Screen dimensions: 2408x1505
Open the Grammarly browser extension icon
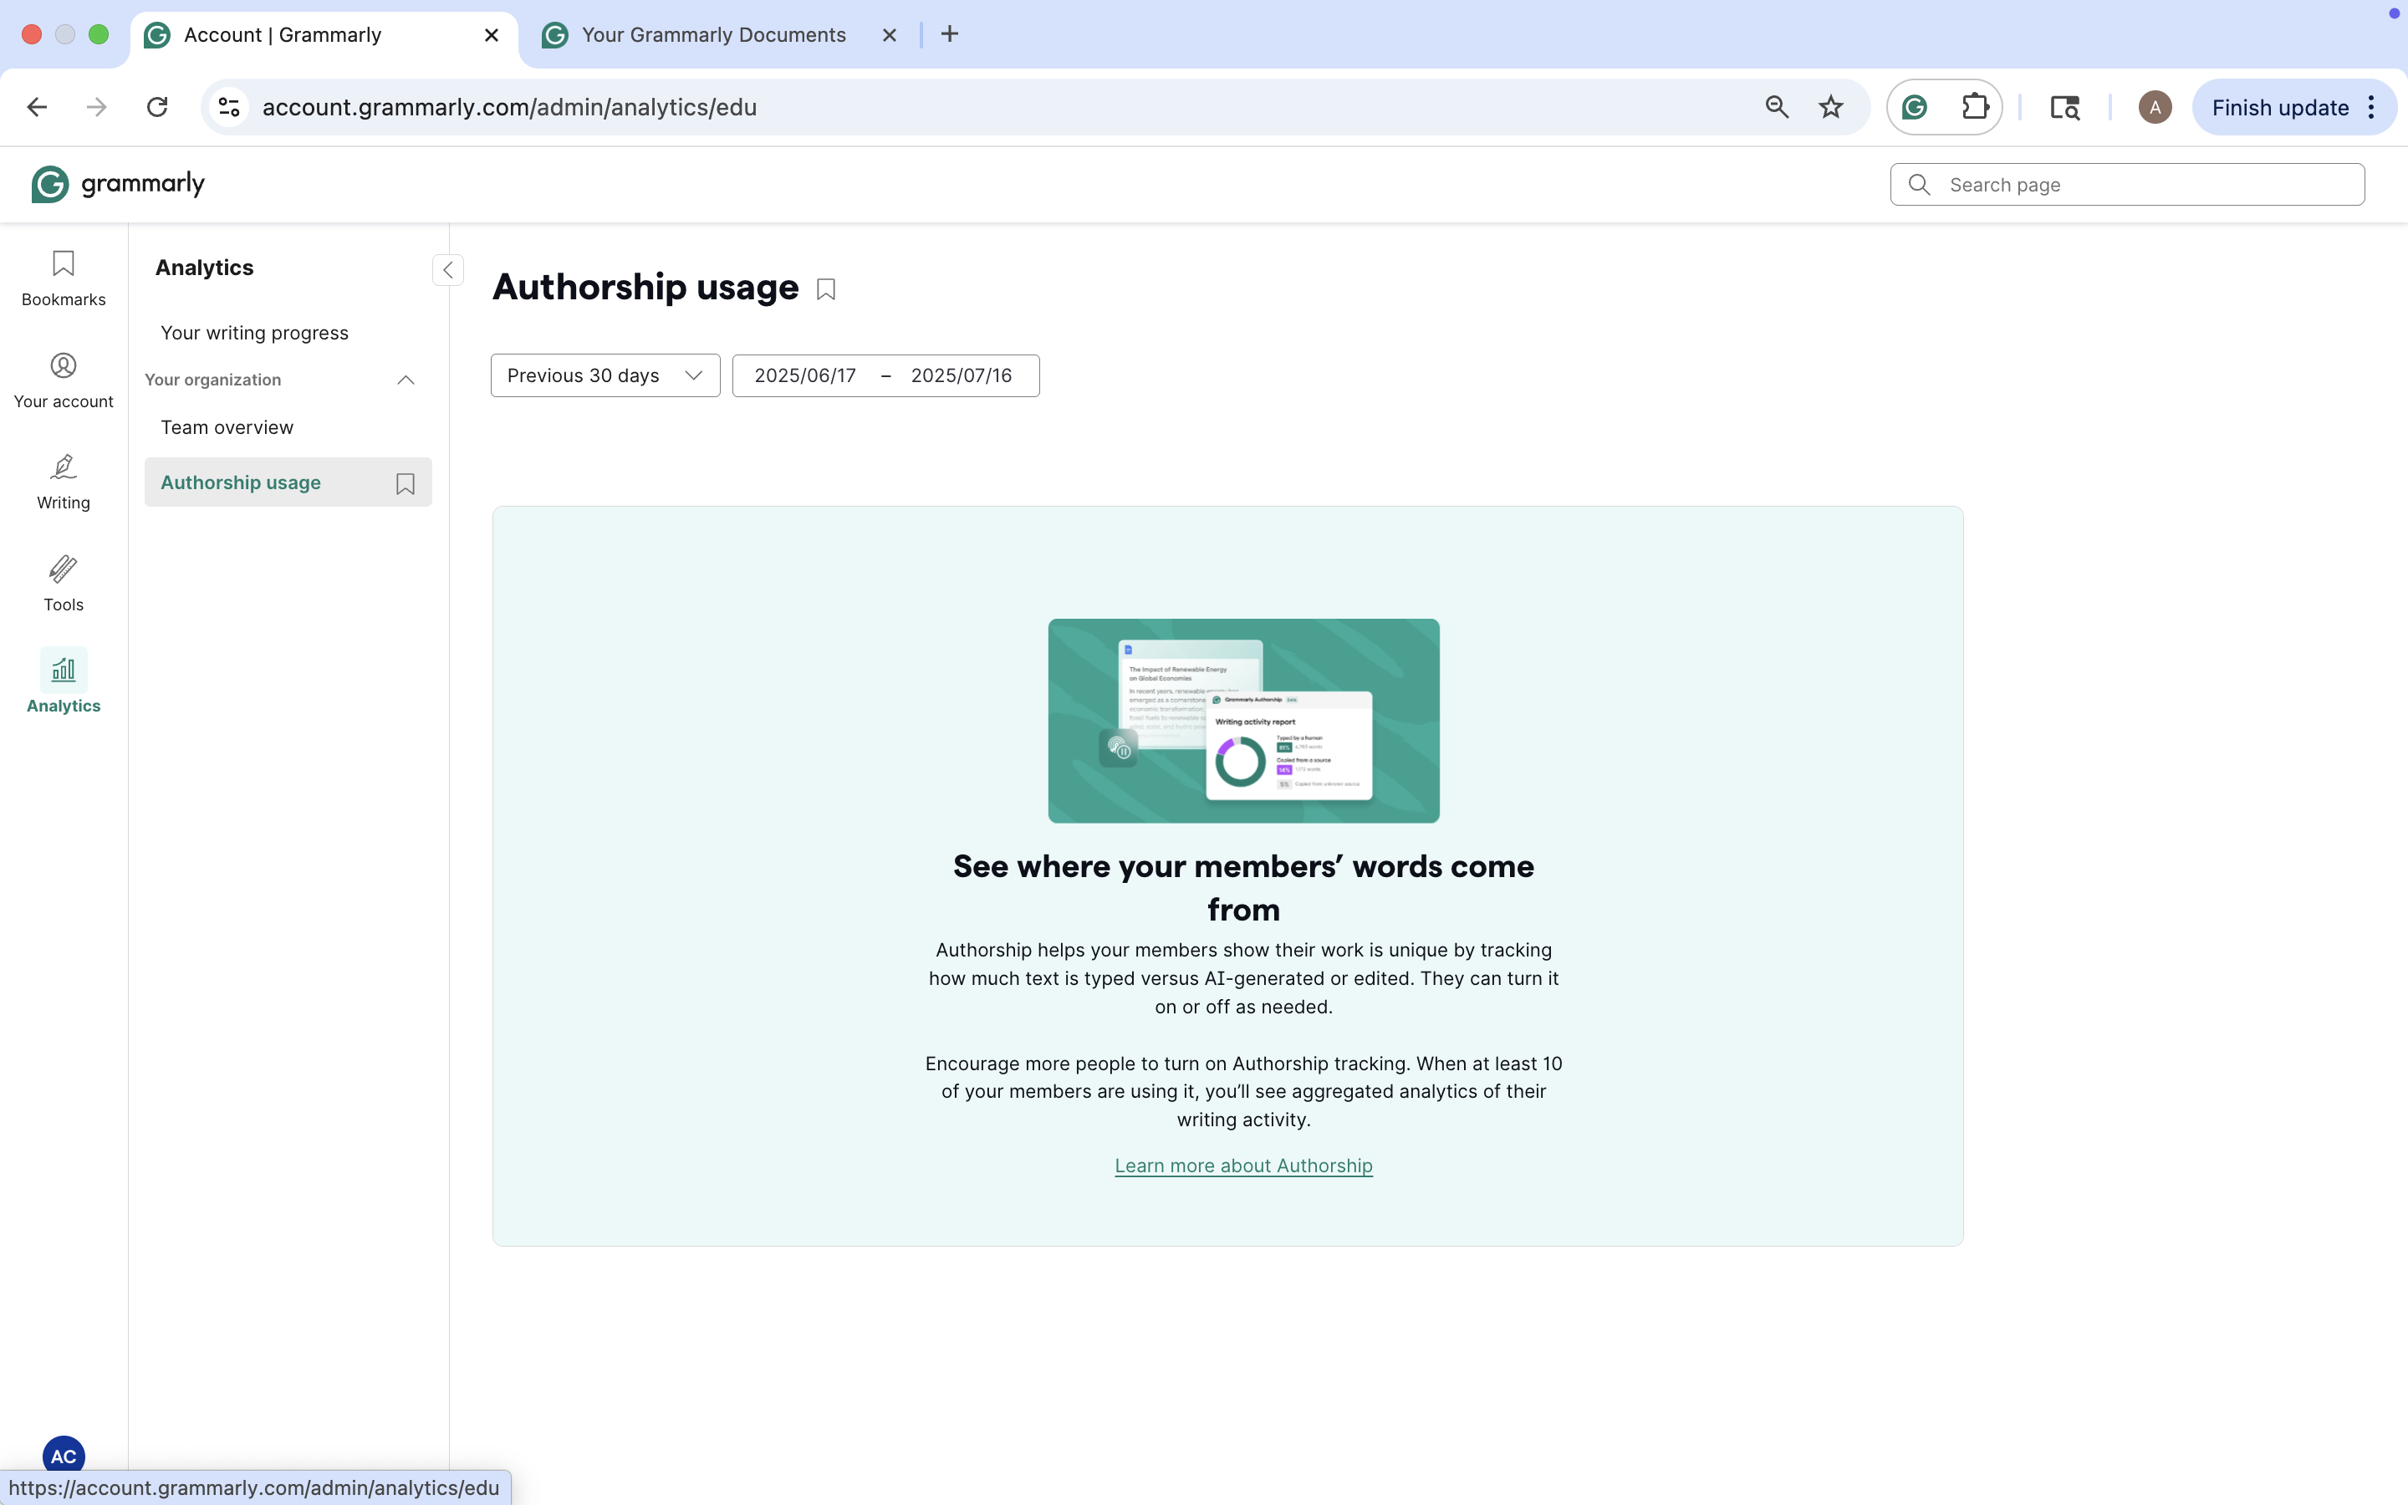[1912, 106]
